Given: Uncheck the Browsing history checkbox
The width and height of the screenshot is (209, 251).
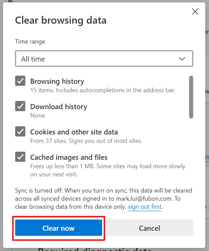Looking at the screenshot, I should (x=20, y=81).
